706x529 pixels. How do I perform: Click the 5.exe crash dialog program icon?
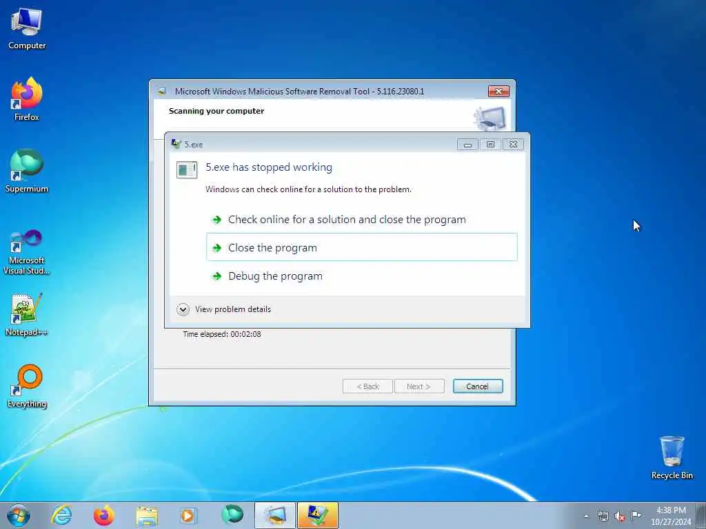187,169
